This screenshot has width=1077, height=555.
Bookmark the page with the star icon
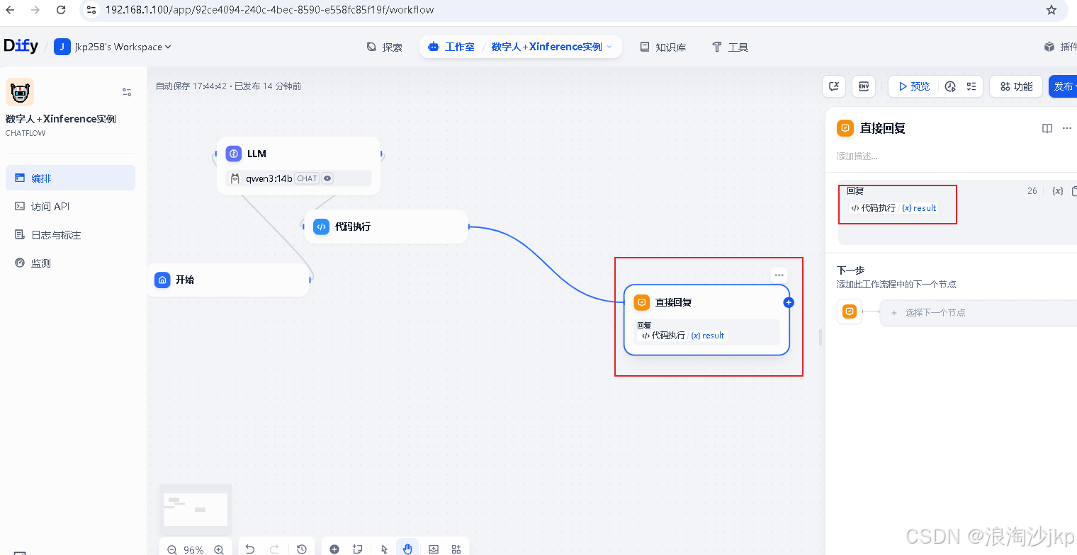tap(1051, 10)
